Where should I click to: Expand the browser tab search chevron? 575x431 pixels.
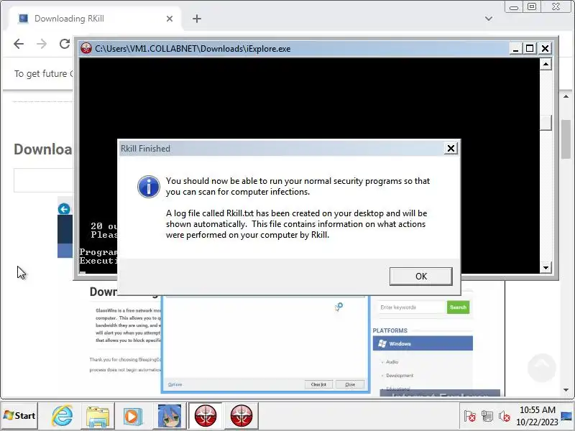click(489, 19)
